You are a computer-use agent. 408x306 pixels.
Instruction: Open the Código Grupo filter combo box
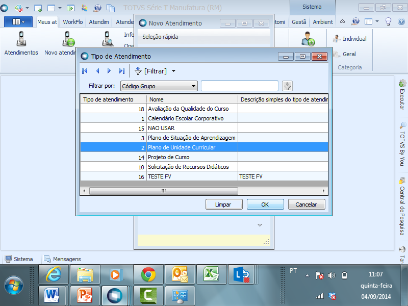(x=159, y=86)
